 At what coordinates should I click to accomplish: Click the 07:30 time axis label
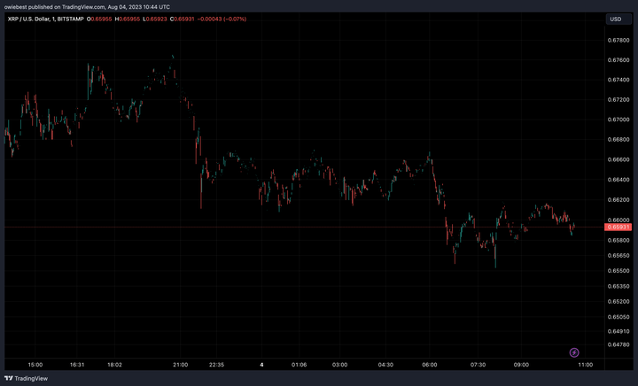click(x=478, y=365)
